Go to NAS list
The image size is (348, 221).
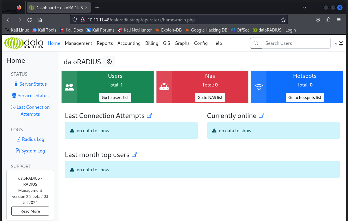tap(210, 97)
